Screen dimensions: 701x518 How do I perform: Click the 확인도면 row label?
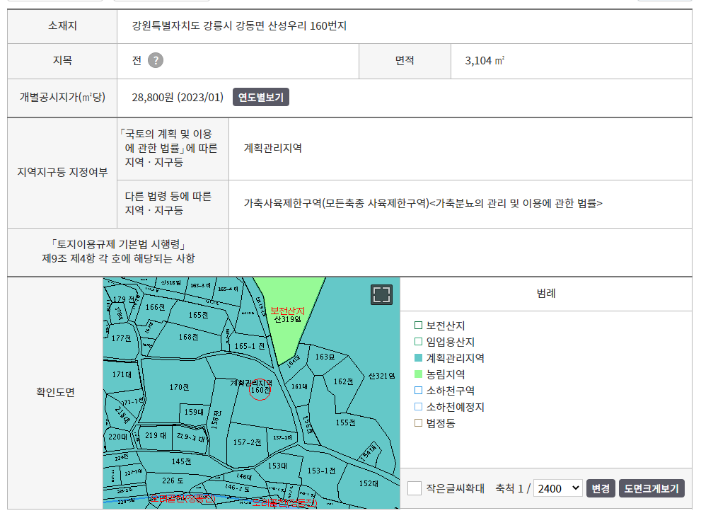(55, 392)
